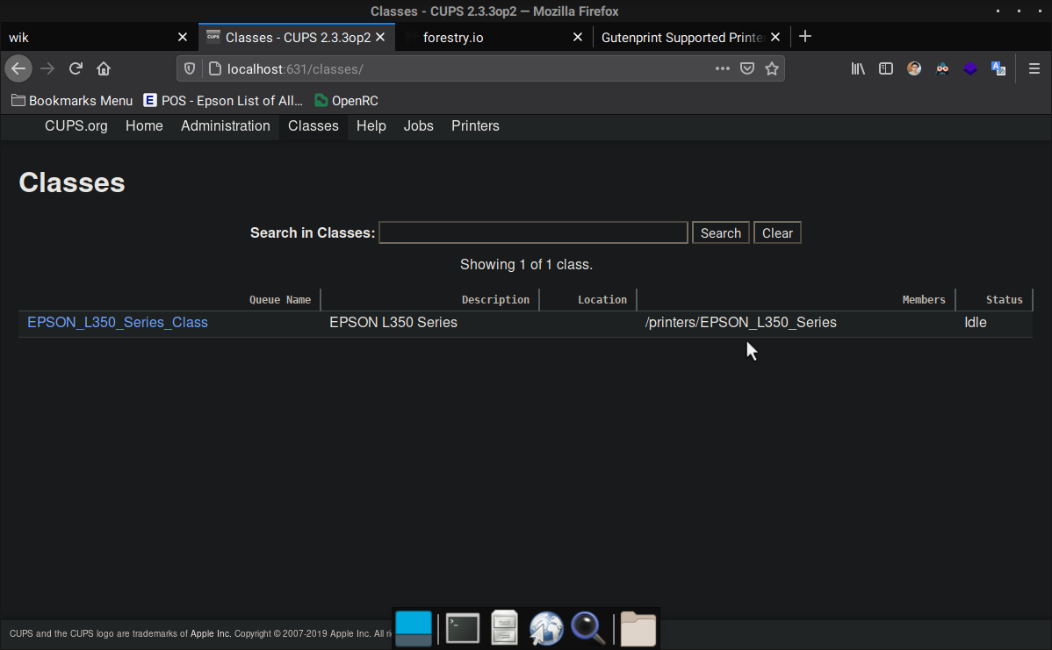Open the Printers page
This screenshot has height=650, width=1052.
[x=475, y=126]
